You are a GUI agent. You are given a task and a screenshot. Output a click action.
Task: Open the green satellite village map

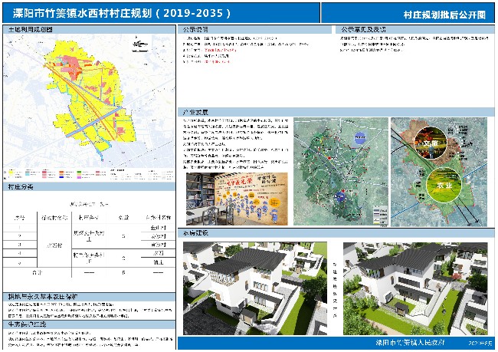341,172
